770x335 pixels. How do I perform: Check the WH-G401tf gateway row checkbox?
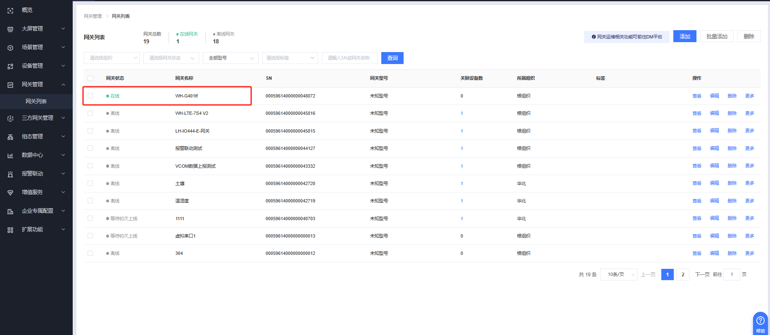tap(90, 96)
